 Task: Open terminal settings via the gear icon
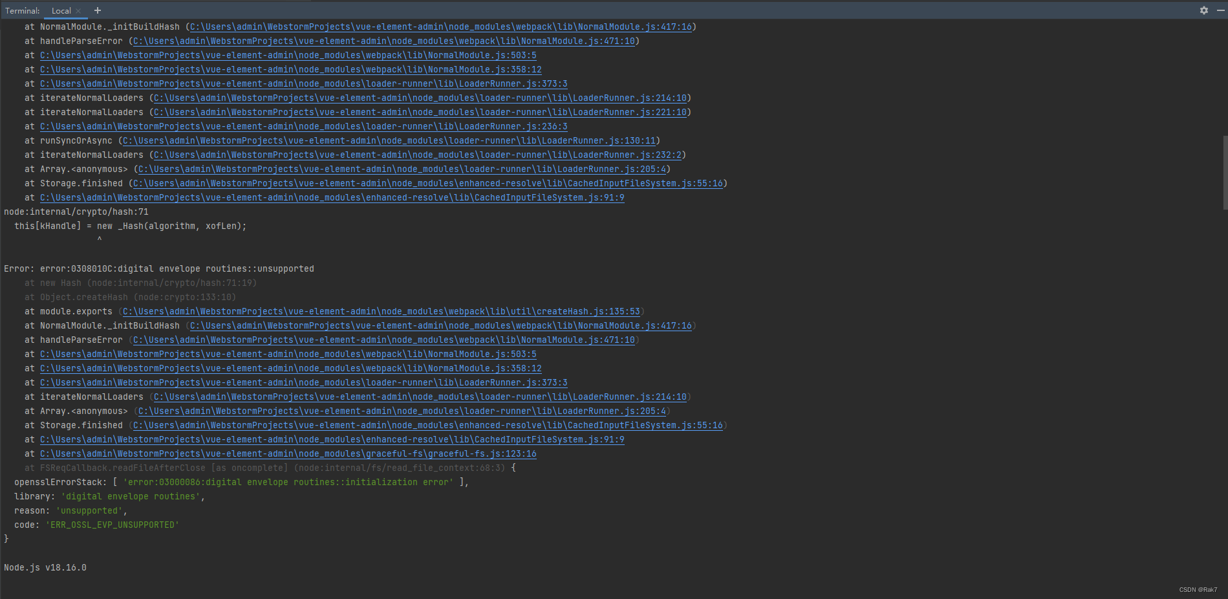(1203, 10)
